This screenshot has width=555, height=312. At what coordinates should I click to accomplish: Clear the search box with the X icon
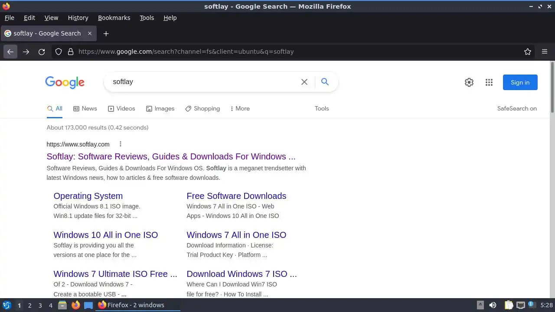pyautogui.click(x=304, y=82)
